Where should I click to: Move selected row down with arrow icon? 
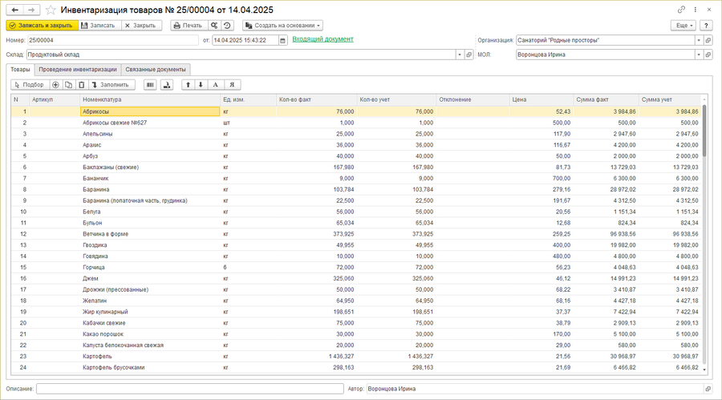pos(201,84)
